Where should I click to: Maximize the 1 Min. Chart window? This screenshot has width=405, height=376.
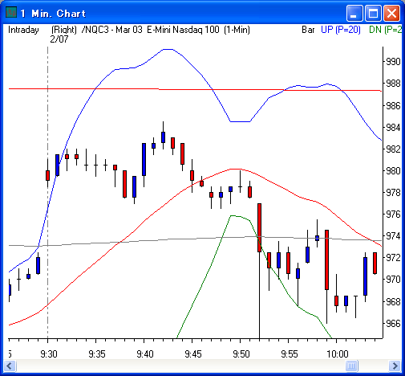pyautogui.click(x=373, y=13)
